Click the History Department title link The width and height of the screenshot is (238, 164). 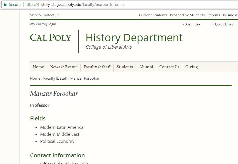pos(134,38)
